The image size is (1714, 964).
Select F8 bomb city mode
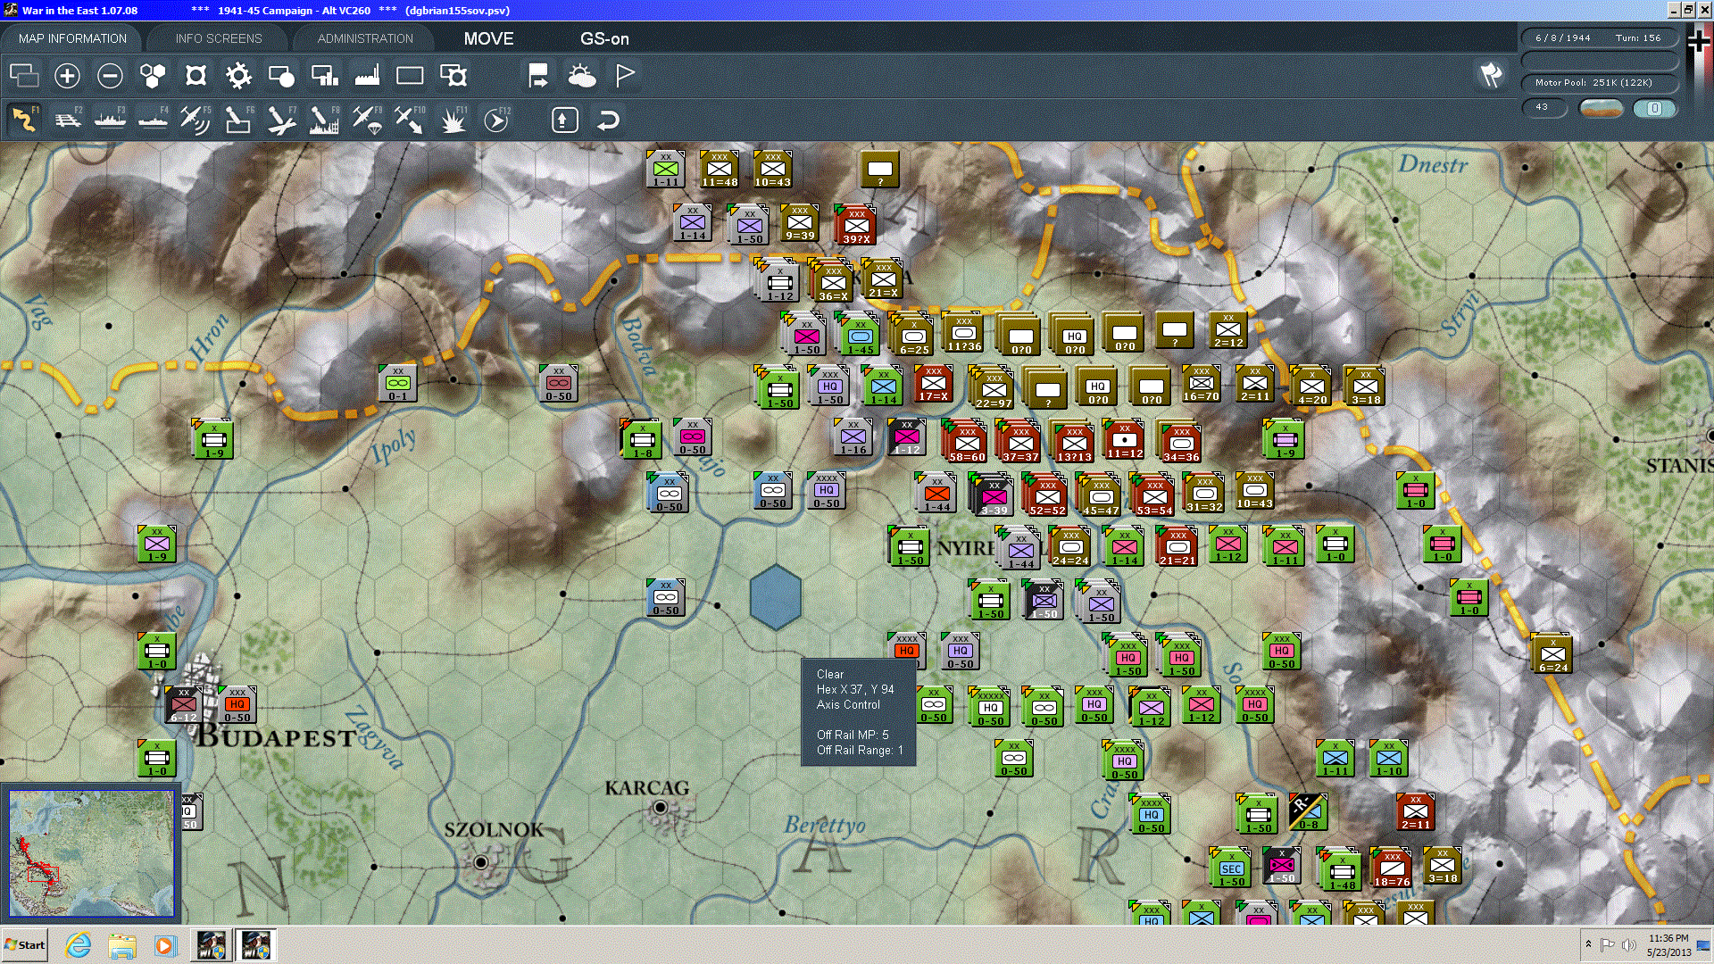pyautogui.click(x=324, y=120)
